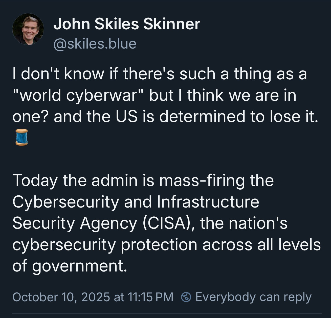
Task: Open John Skiles Skinner's profile avatar
Action: tap(28, 29)
